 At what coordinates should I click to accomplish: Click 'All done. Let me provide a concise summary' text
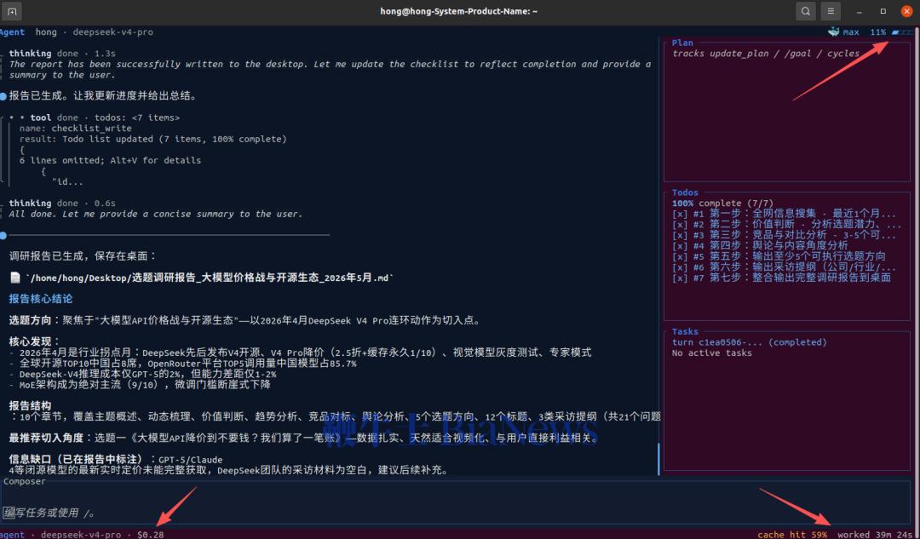(x=156, y=214)
